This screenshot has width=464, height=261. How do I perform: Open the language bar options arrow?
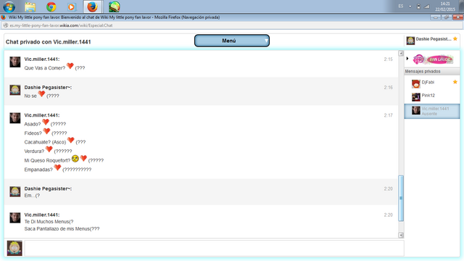410,7
